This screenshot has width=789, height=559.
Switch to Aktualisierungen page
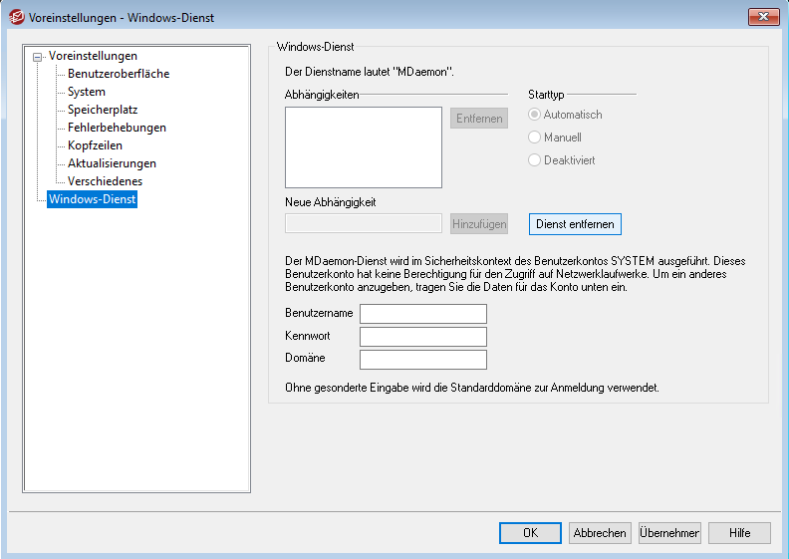(x=112, y=163)
